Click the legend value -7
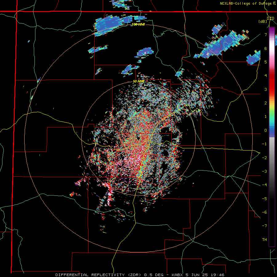Viewport: 277px width, 277px height. 264,226
